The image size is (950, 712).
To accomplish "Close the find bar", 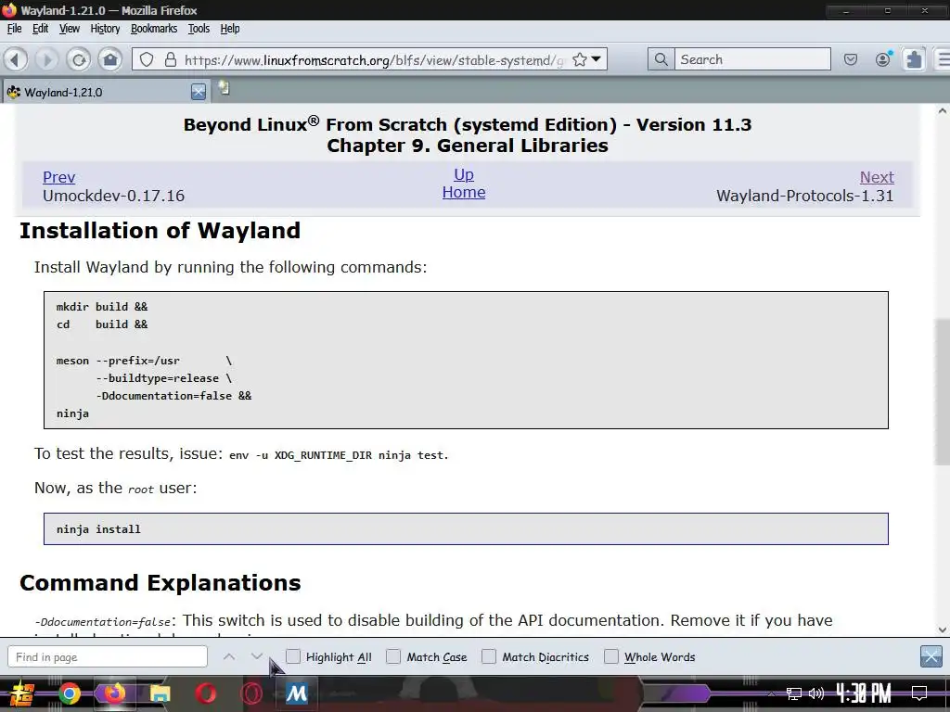I will pos(931,656).
